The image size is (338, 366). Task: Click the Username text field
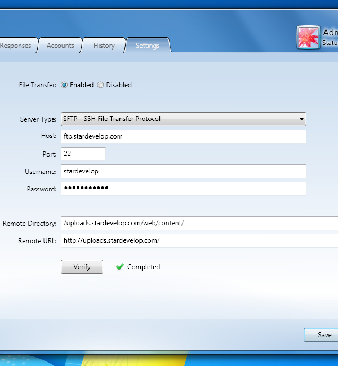(x=183, y=171)
